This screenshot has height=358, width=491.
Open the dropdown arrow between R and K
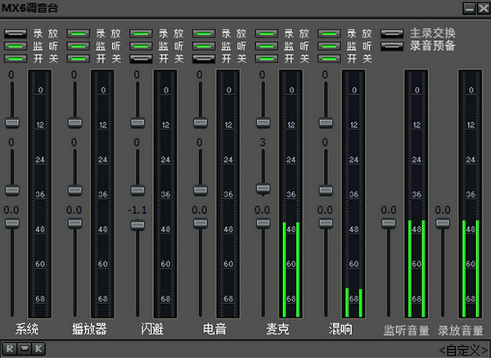[x=25, y=349]
